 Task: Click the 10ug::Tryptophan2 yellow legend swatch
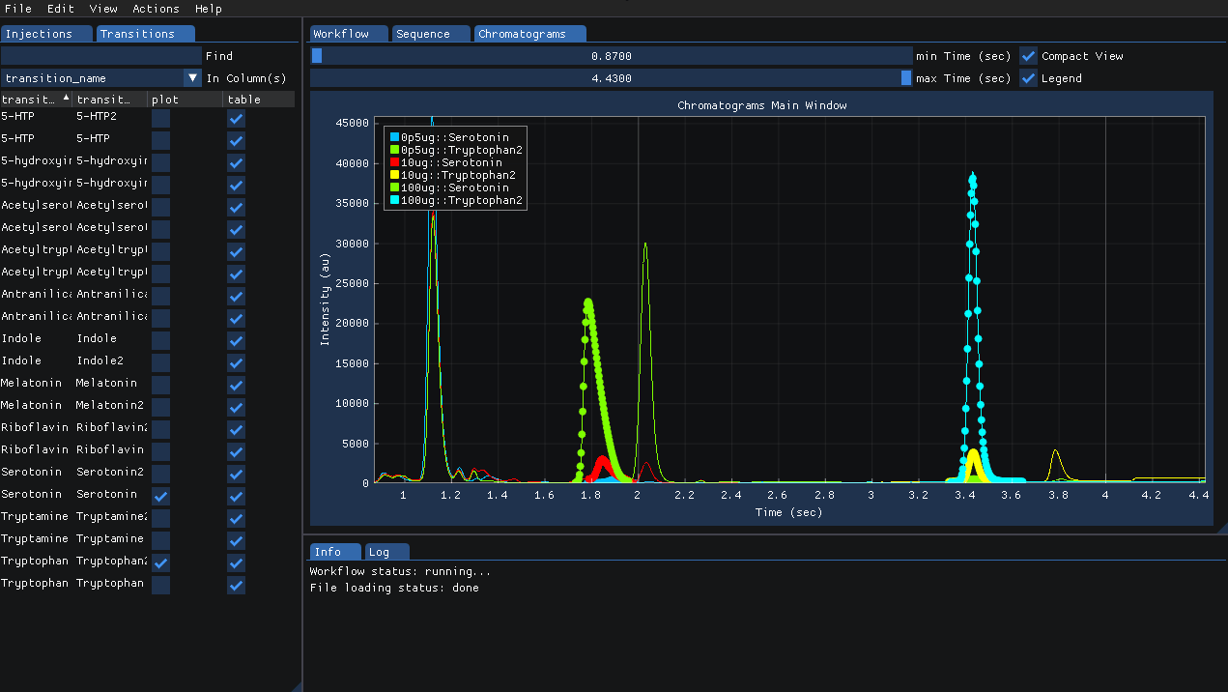coord(394,175)
